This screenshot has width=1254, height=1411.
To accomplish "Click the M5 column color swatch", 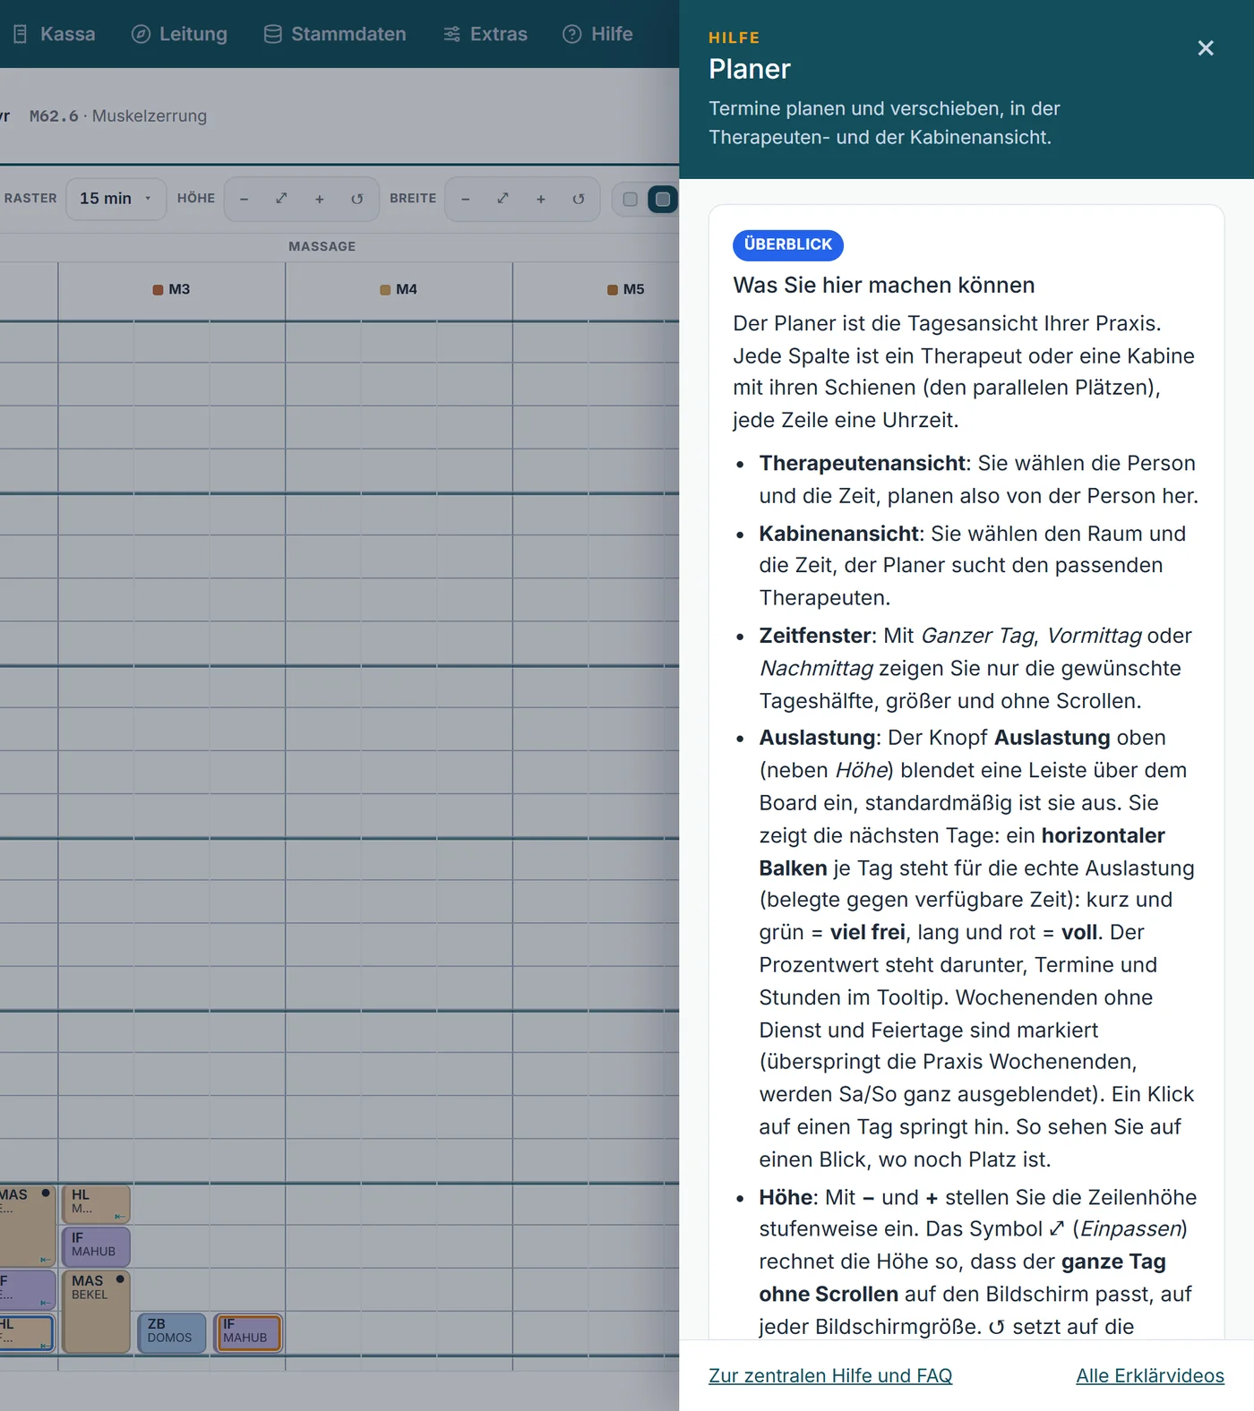I will point(613,290).
